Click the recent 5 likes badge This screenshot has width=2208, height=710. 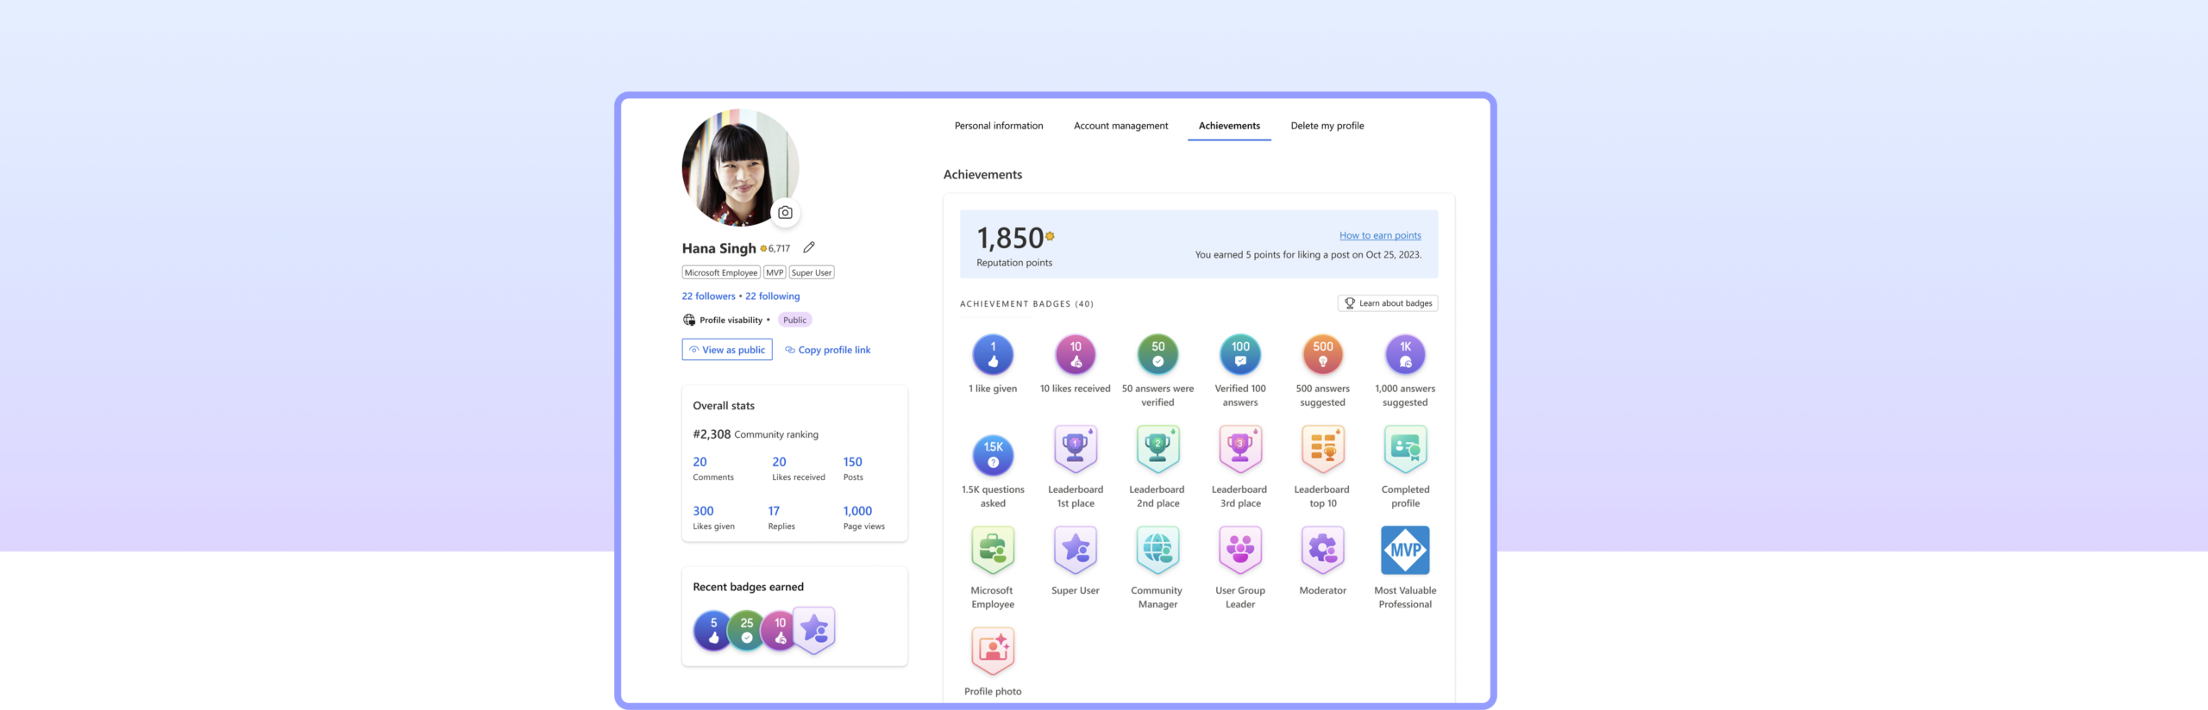713,631
